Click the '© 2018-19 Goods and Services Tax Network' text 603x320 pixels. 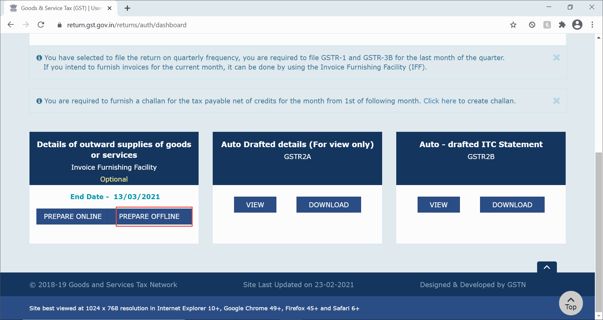click(103, 285)
